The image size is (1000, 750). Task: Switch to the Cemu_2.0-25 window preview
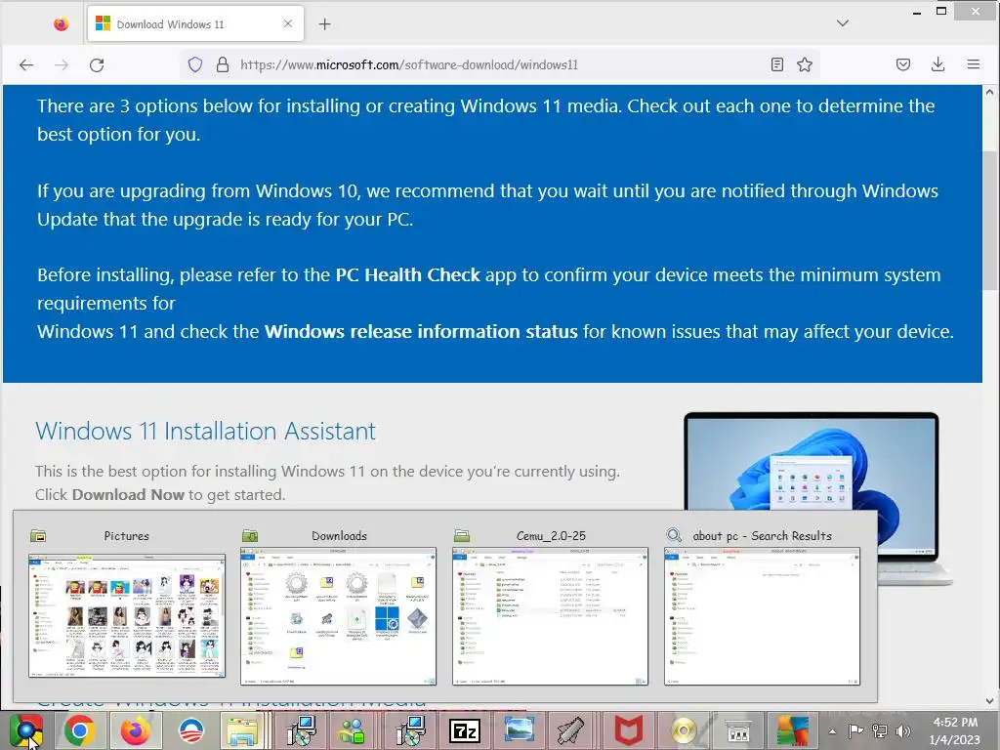[551, 616]
